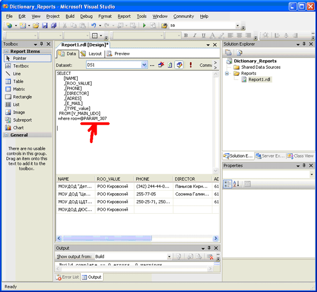Image resolution: width=317 pixels, height=292 pixels.
Task: Click the Solution Explorer Properties icon
Action: click(x=228, y=53)
